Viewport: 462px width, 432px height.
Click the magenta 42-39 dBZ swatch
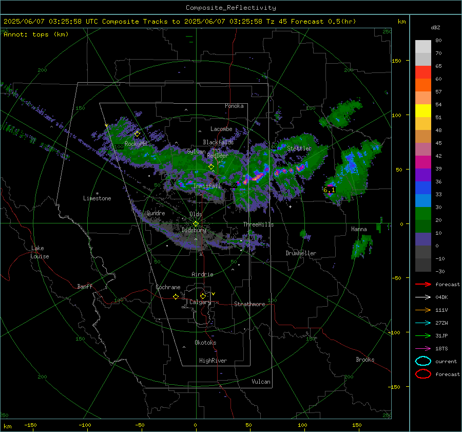point(423,162)
